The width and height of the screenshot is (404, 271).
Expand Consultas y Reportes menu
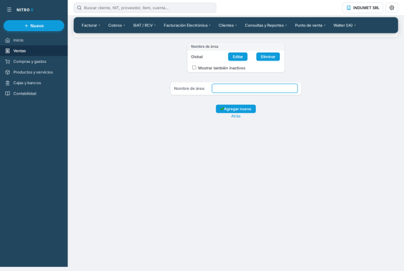pyautogui.click(x=266, y=25)
